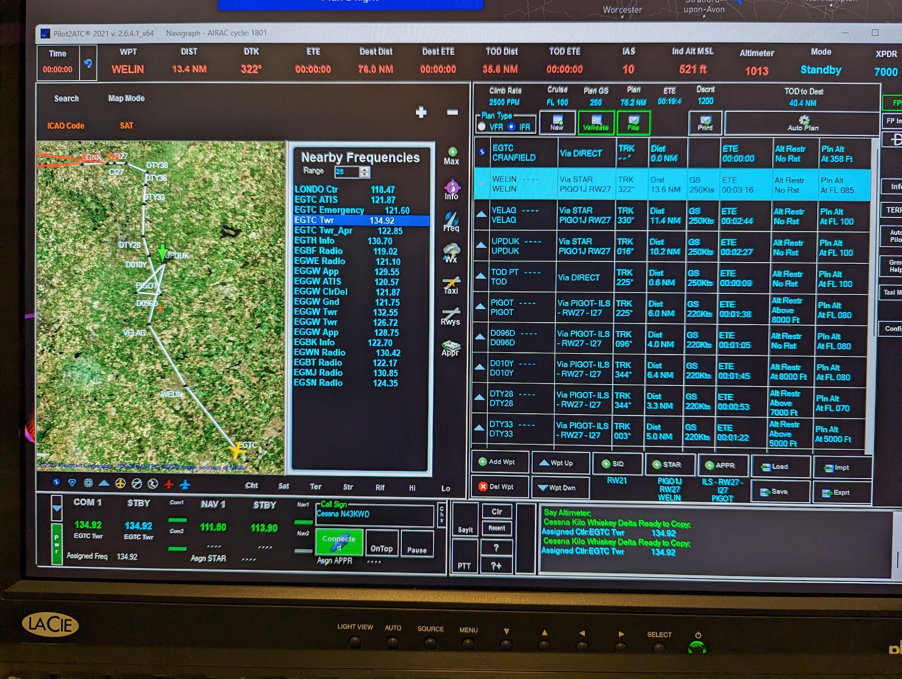Open the Map Mode menu
This screenshot has width=902, height=679.
(x=126, y=98)
